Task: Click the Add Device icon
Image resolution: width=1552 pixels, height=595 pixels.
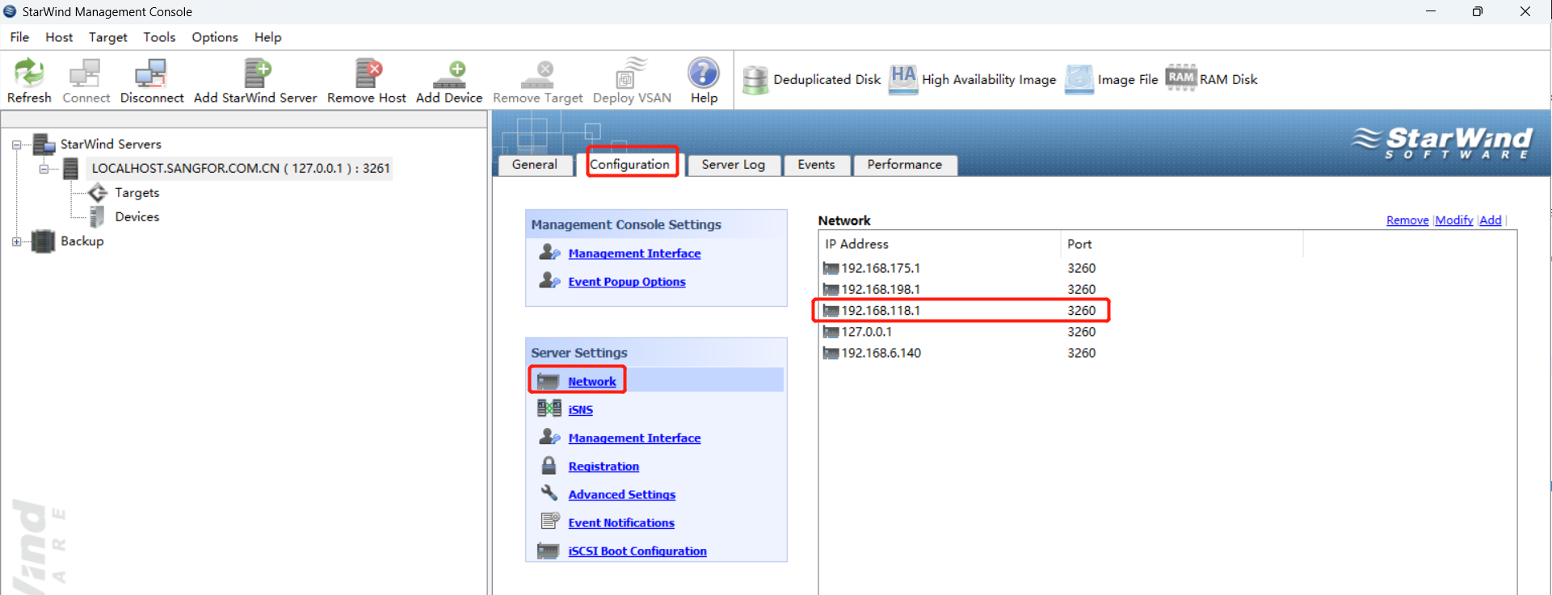Action: (449, 74)
